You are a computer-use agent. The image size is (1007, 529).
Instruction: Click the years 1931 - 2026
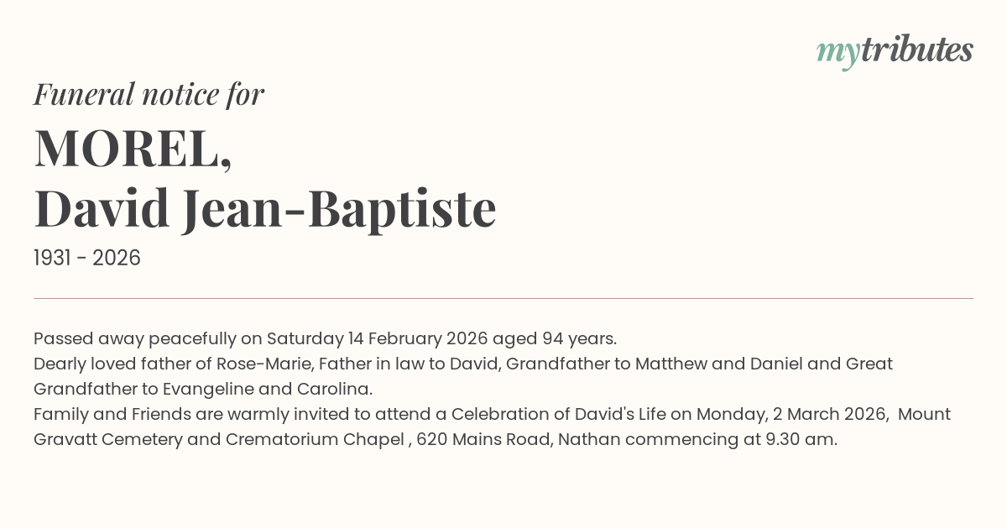pyautogui.click(x=87, y=258)
